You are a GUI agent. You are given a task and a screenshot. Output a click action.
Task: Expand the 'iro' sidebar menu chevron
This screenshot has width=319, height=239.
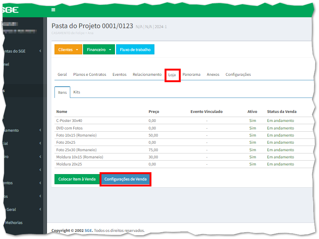(40, 156)
